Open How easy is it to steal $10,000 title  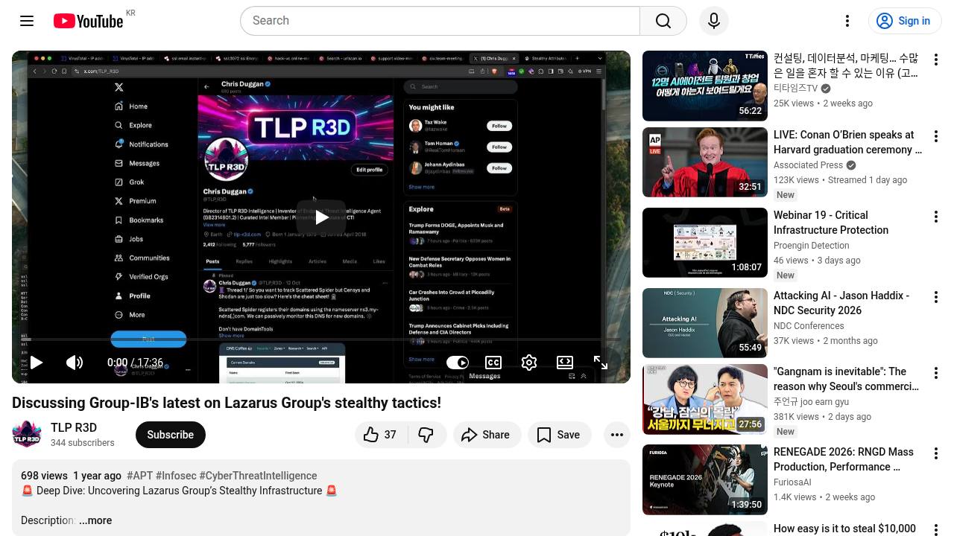tap(844, 529)
